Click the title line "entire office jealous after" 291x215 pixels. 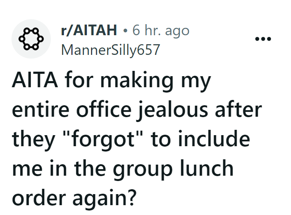(x=136, y=110)
